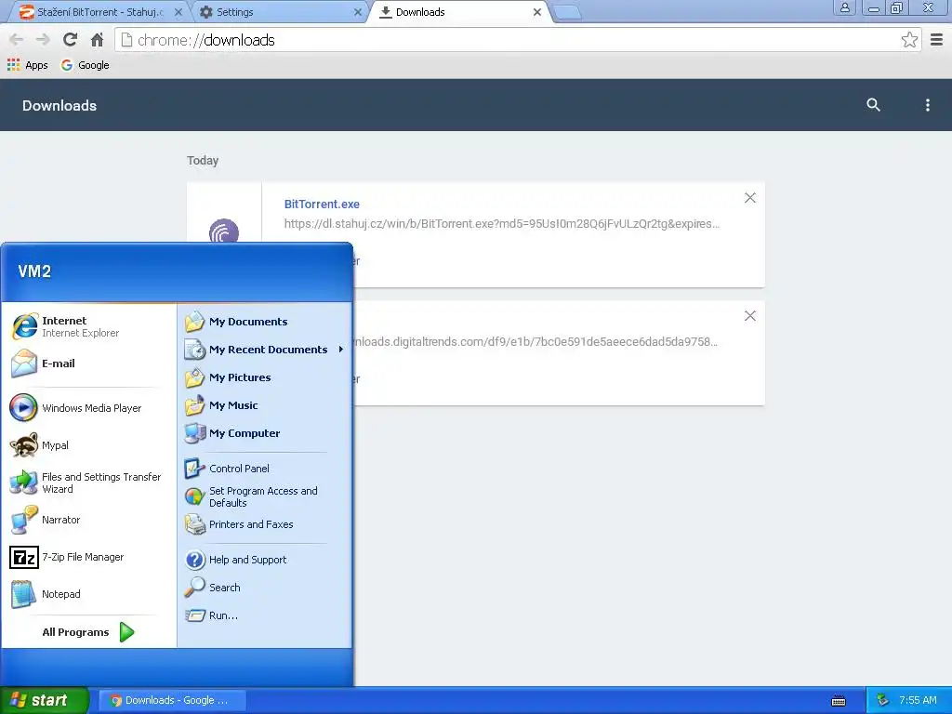The width and height of the screenshot is (952, 714).
Task: Expand All Programs list
Action: pos(88,632)
